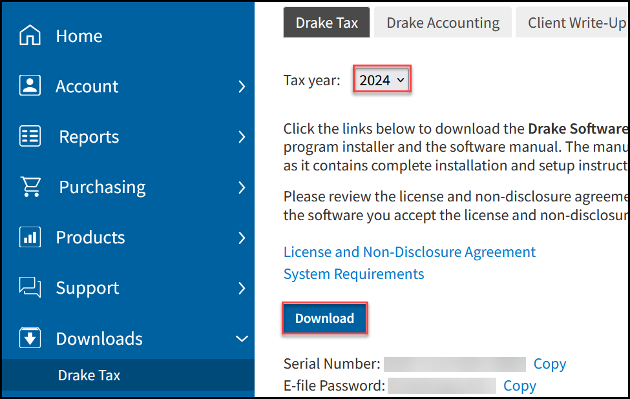
Task: Click the 'Serial Number:' label text
Action: tap(332, 363)
